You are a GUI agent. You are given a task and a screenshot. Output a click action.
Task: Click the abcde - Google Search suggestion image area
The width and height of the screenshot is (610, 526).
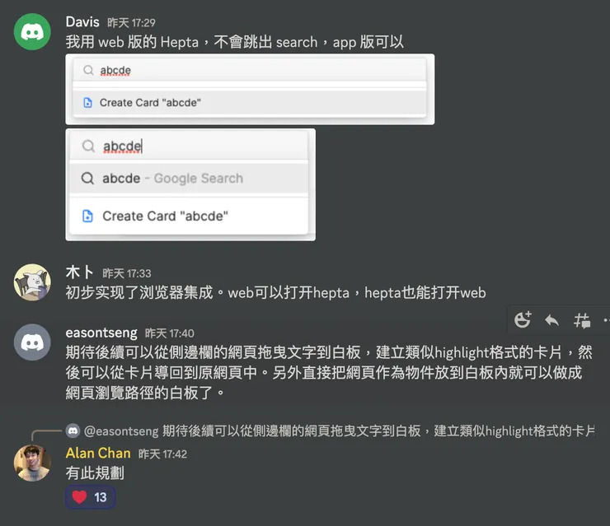(x=189, y=179)
